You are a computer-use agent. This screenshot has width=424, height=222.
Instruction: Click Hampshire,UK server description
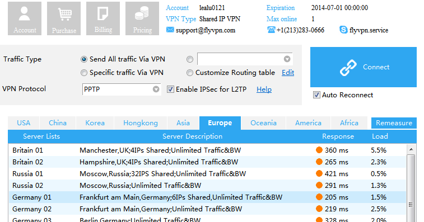[x=159, y=162]
